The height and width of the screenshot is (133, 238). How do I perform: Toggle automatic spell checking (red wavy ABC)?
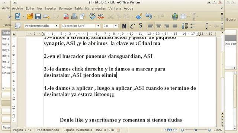(x=100, y=16)
